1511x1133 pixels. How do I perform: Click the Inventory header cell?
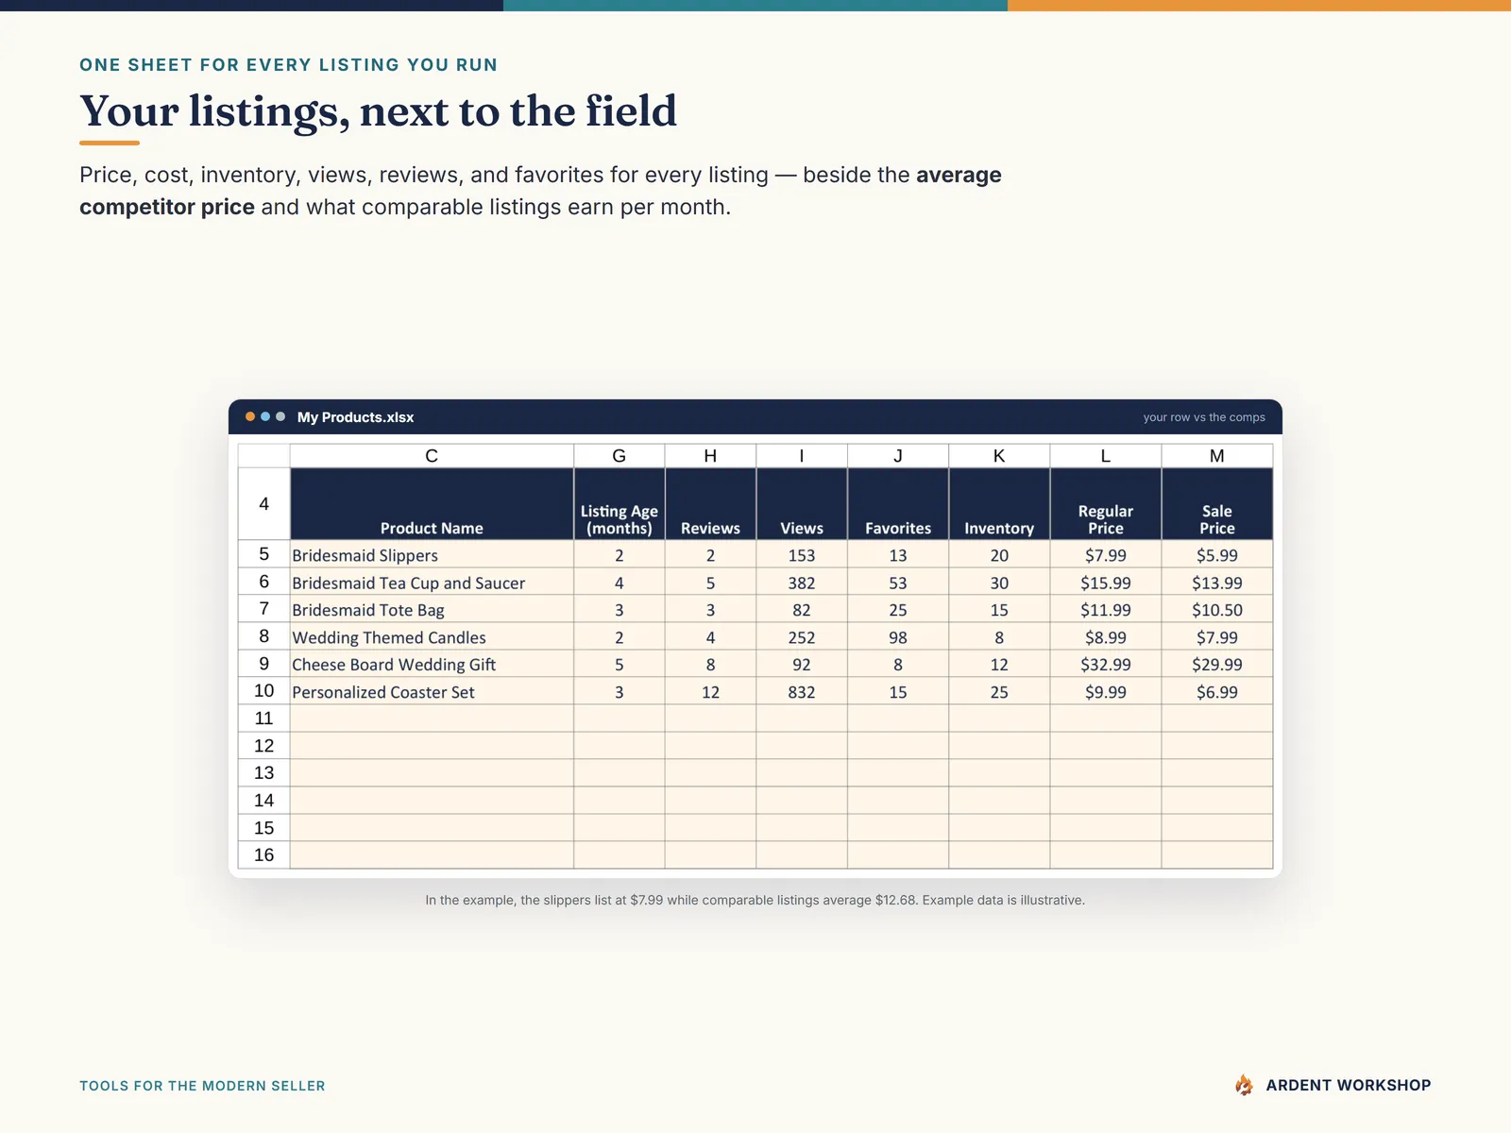coord(999,504)
